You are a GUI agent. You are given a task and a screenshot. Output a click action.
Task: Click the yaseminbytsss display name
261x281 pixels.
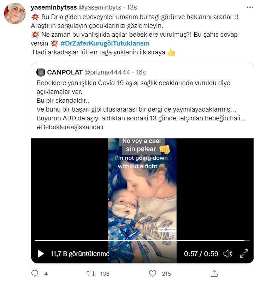[54, 7]
